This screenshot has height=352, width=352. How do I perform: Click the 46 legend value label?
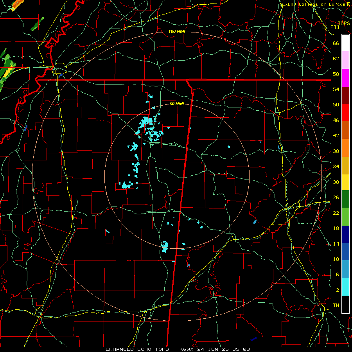coord(336,120)
